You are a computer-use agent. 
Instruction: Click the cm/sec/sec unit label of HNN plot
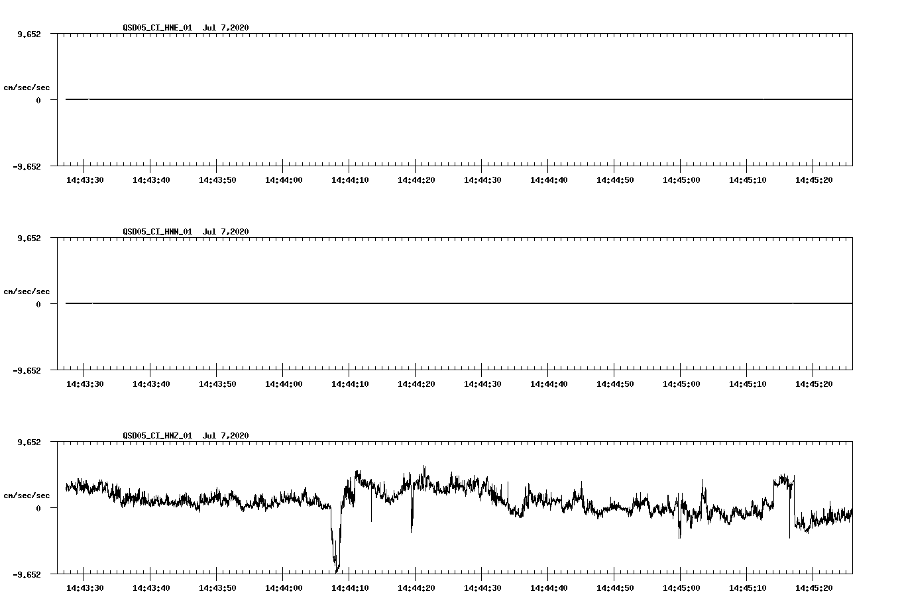[27, 291]
